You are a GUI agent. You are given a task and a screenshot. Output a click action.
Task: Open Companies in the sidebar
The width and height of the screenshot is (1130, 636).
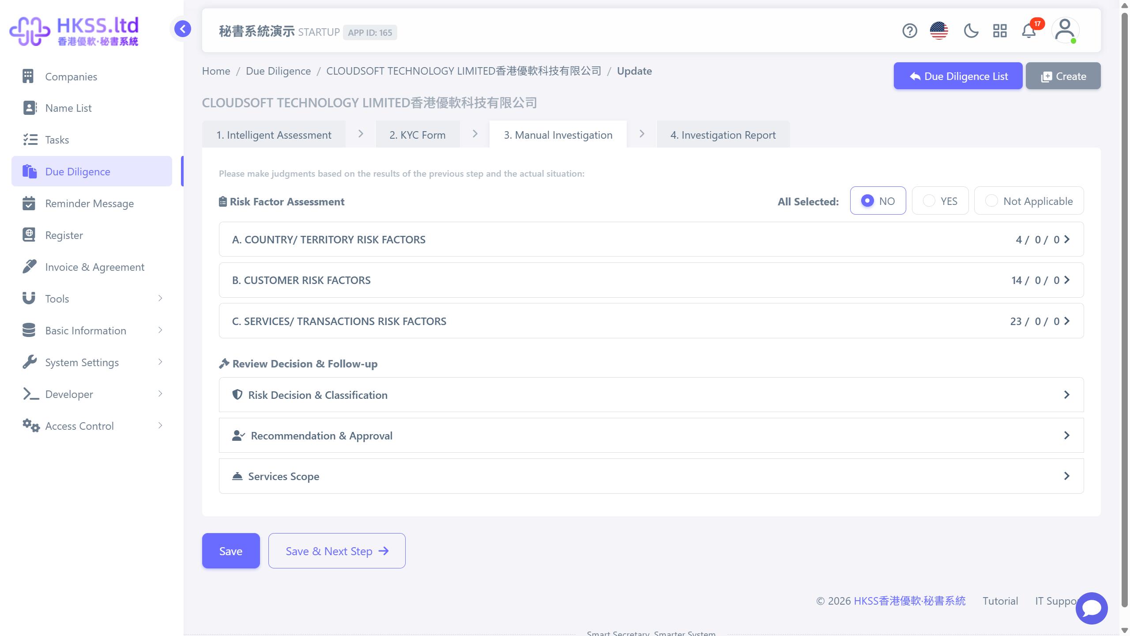92,76
